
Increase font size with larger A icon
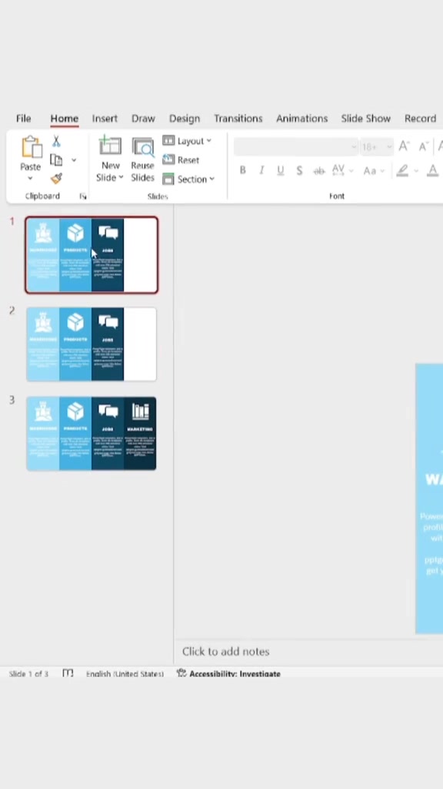pyautogui.click(x=405, y=146)
